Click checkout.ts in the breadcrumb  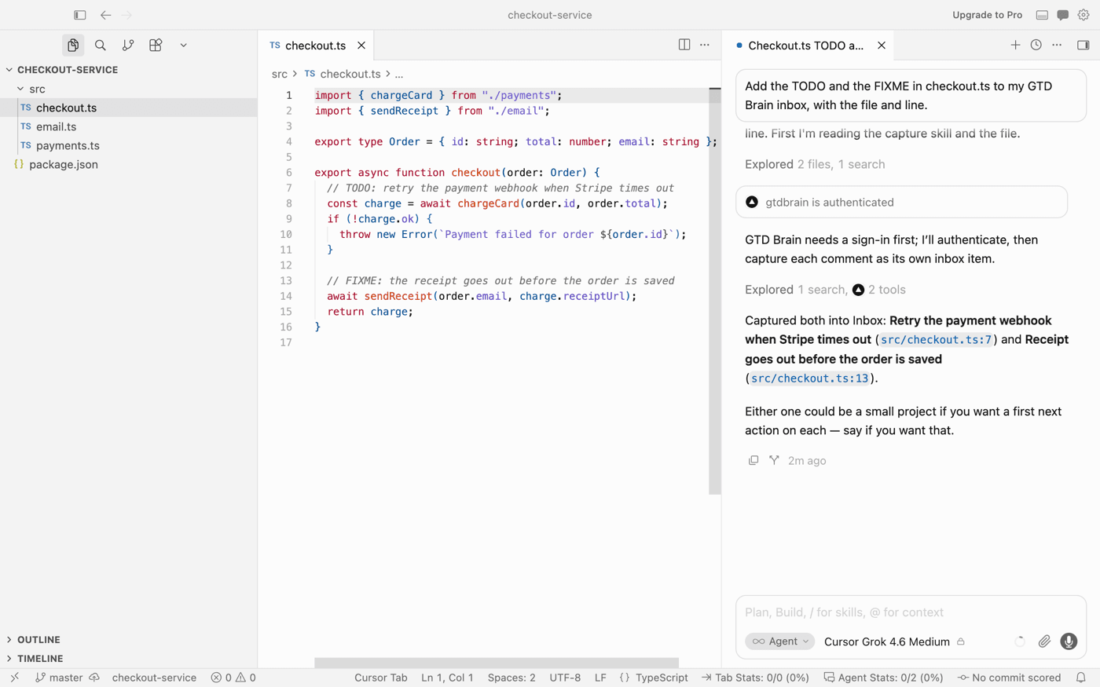[350, 74]
